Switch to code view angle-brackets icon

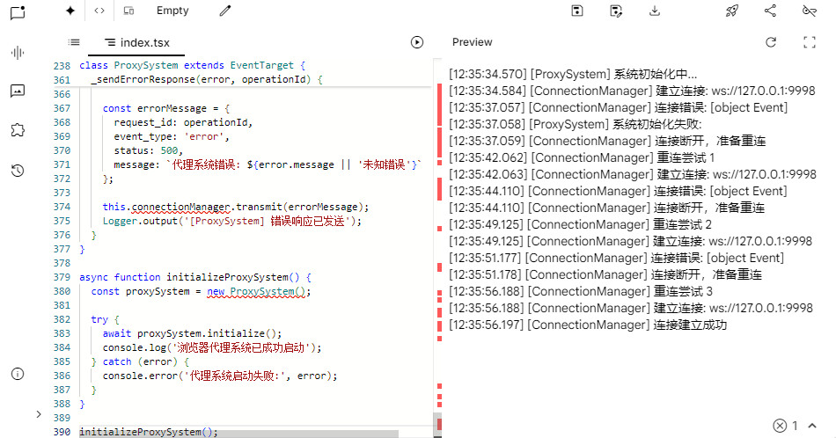99,11
